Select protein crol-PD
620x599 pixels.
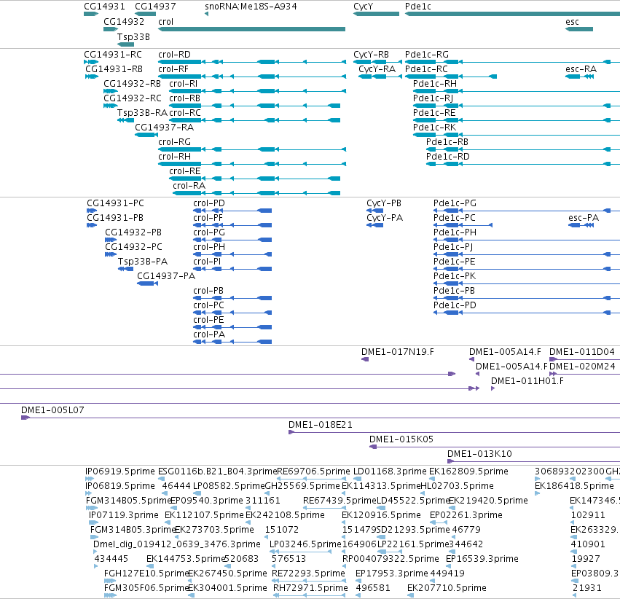[x=209, y=203]
